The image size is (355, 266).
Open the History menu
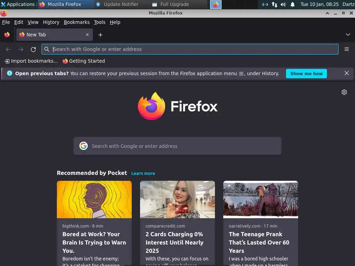51,22
